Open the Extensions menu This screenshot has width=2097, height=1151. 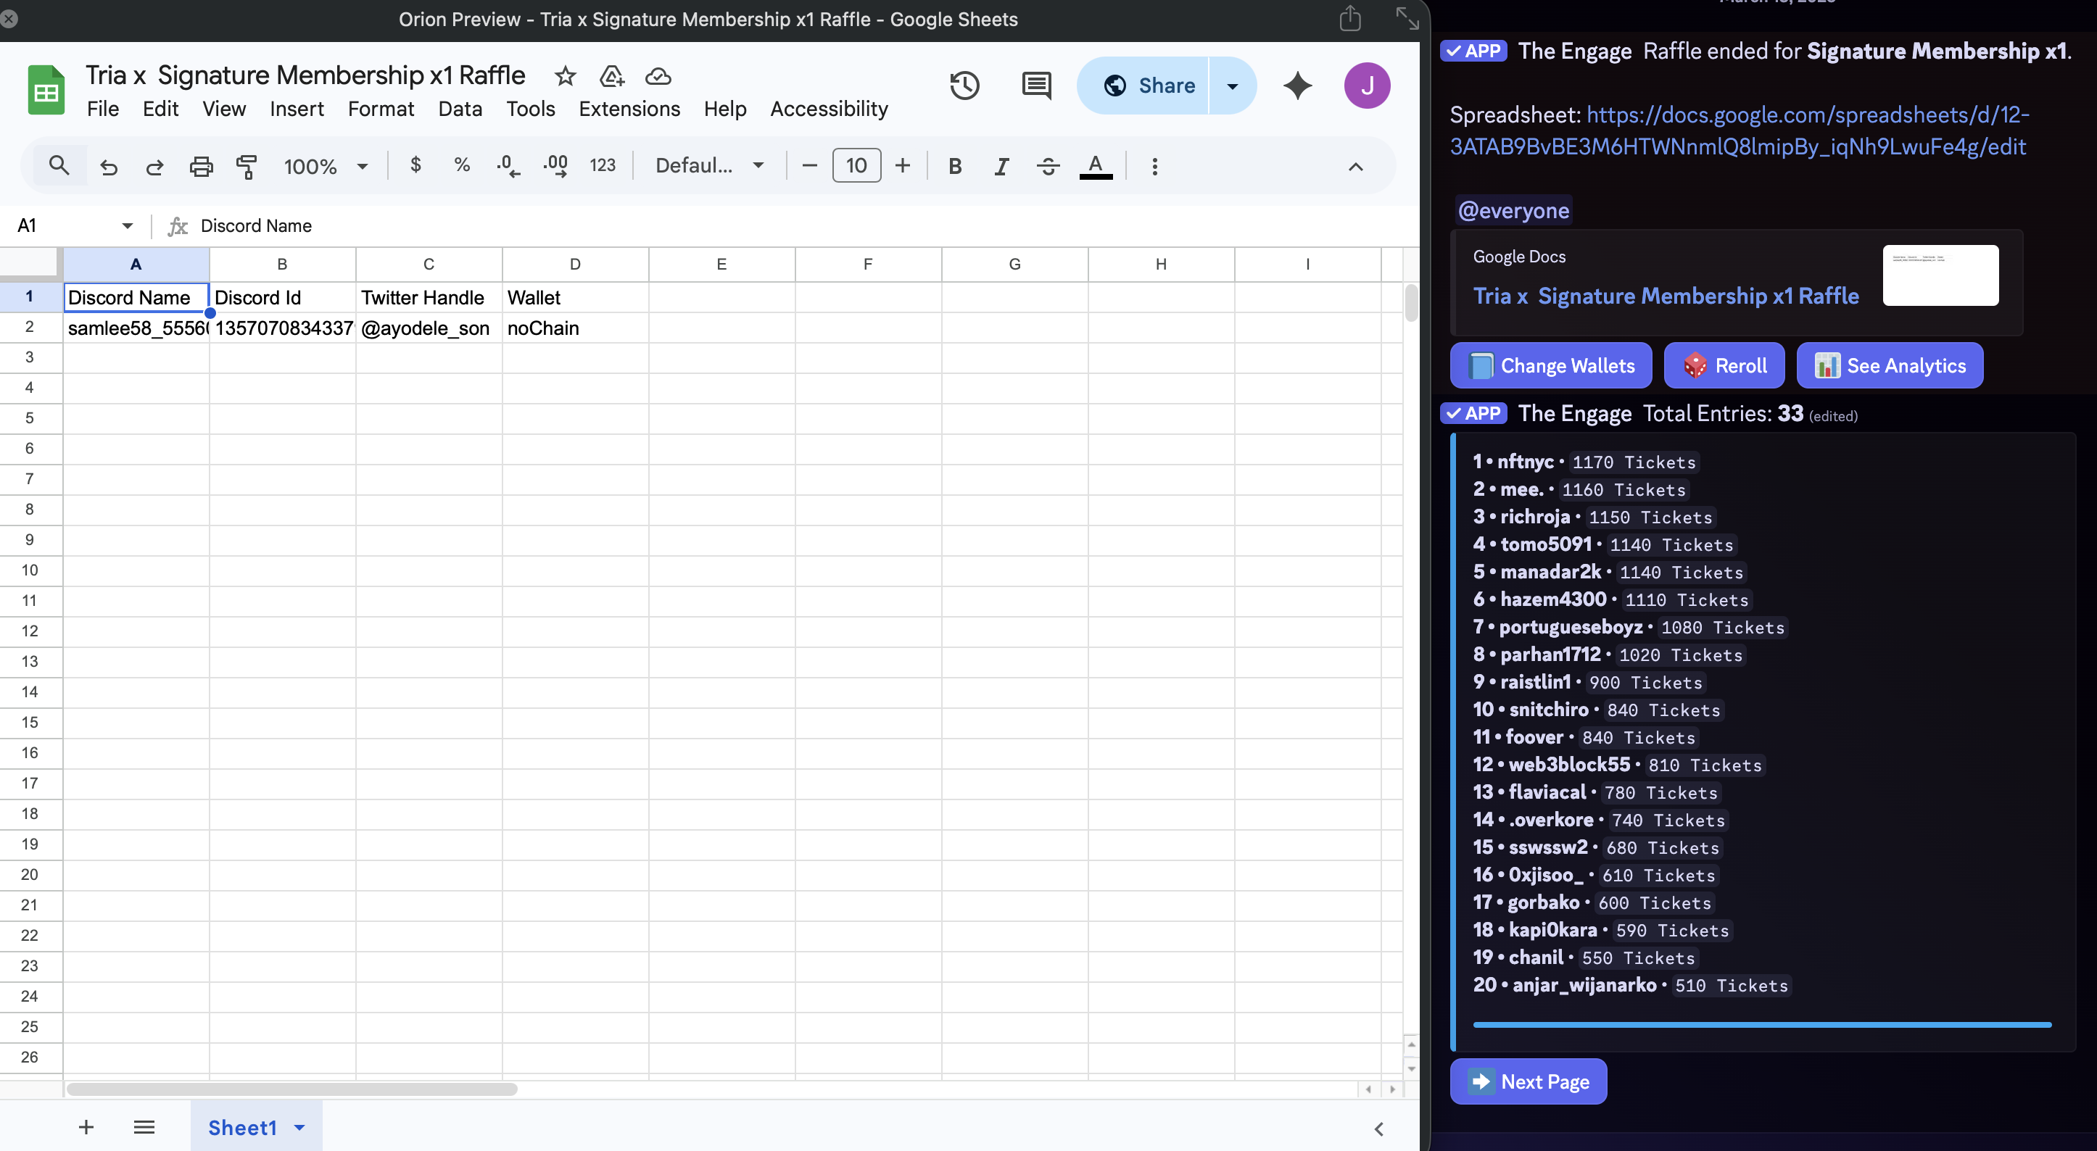[x=629, y=108]
